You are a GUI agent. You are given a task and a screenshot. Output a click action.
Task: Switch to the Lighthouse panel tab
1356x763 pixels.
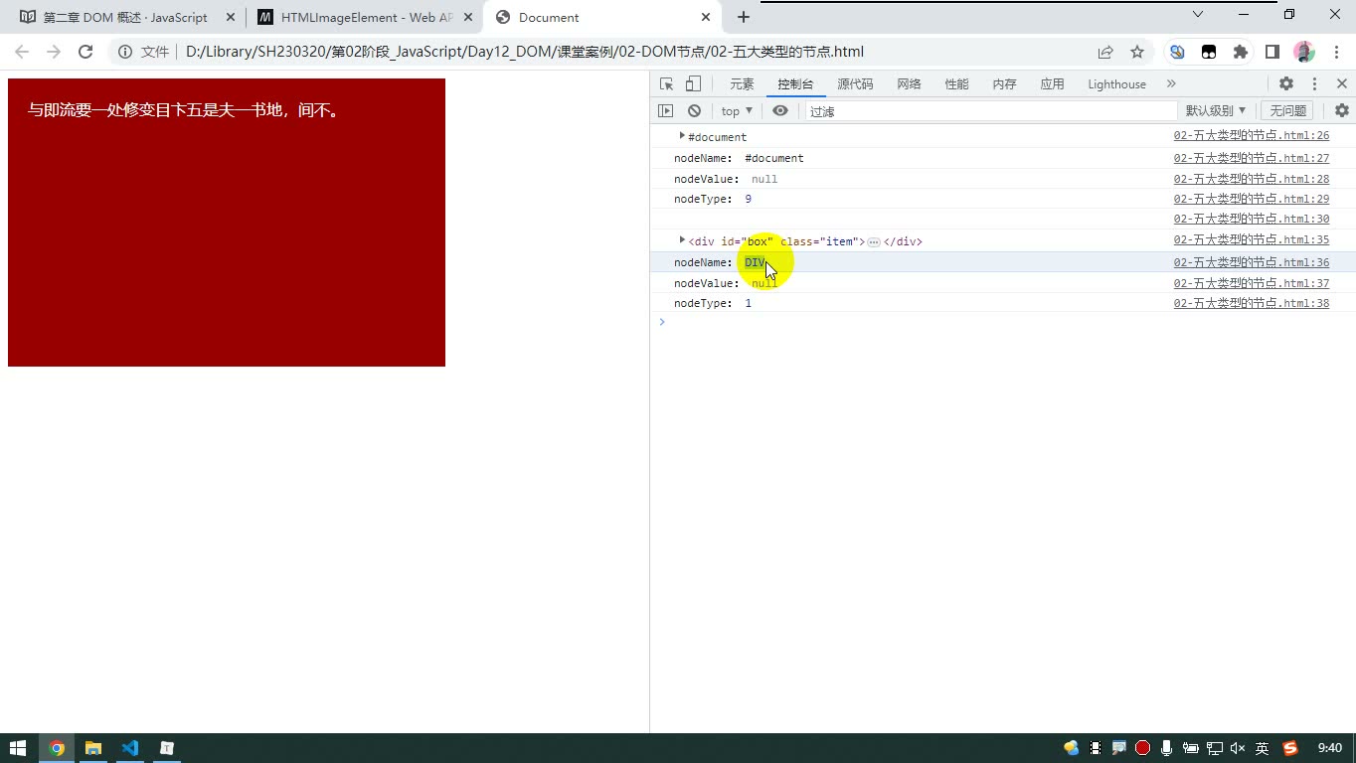(1116, 84)
